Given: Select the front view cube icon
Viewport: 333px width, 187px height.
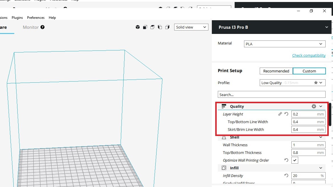Looking at the screenshot, I should click(145, 27).
